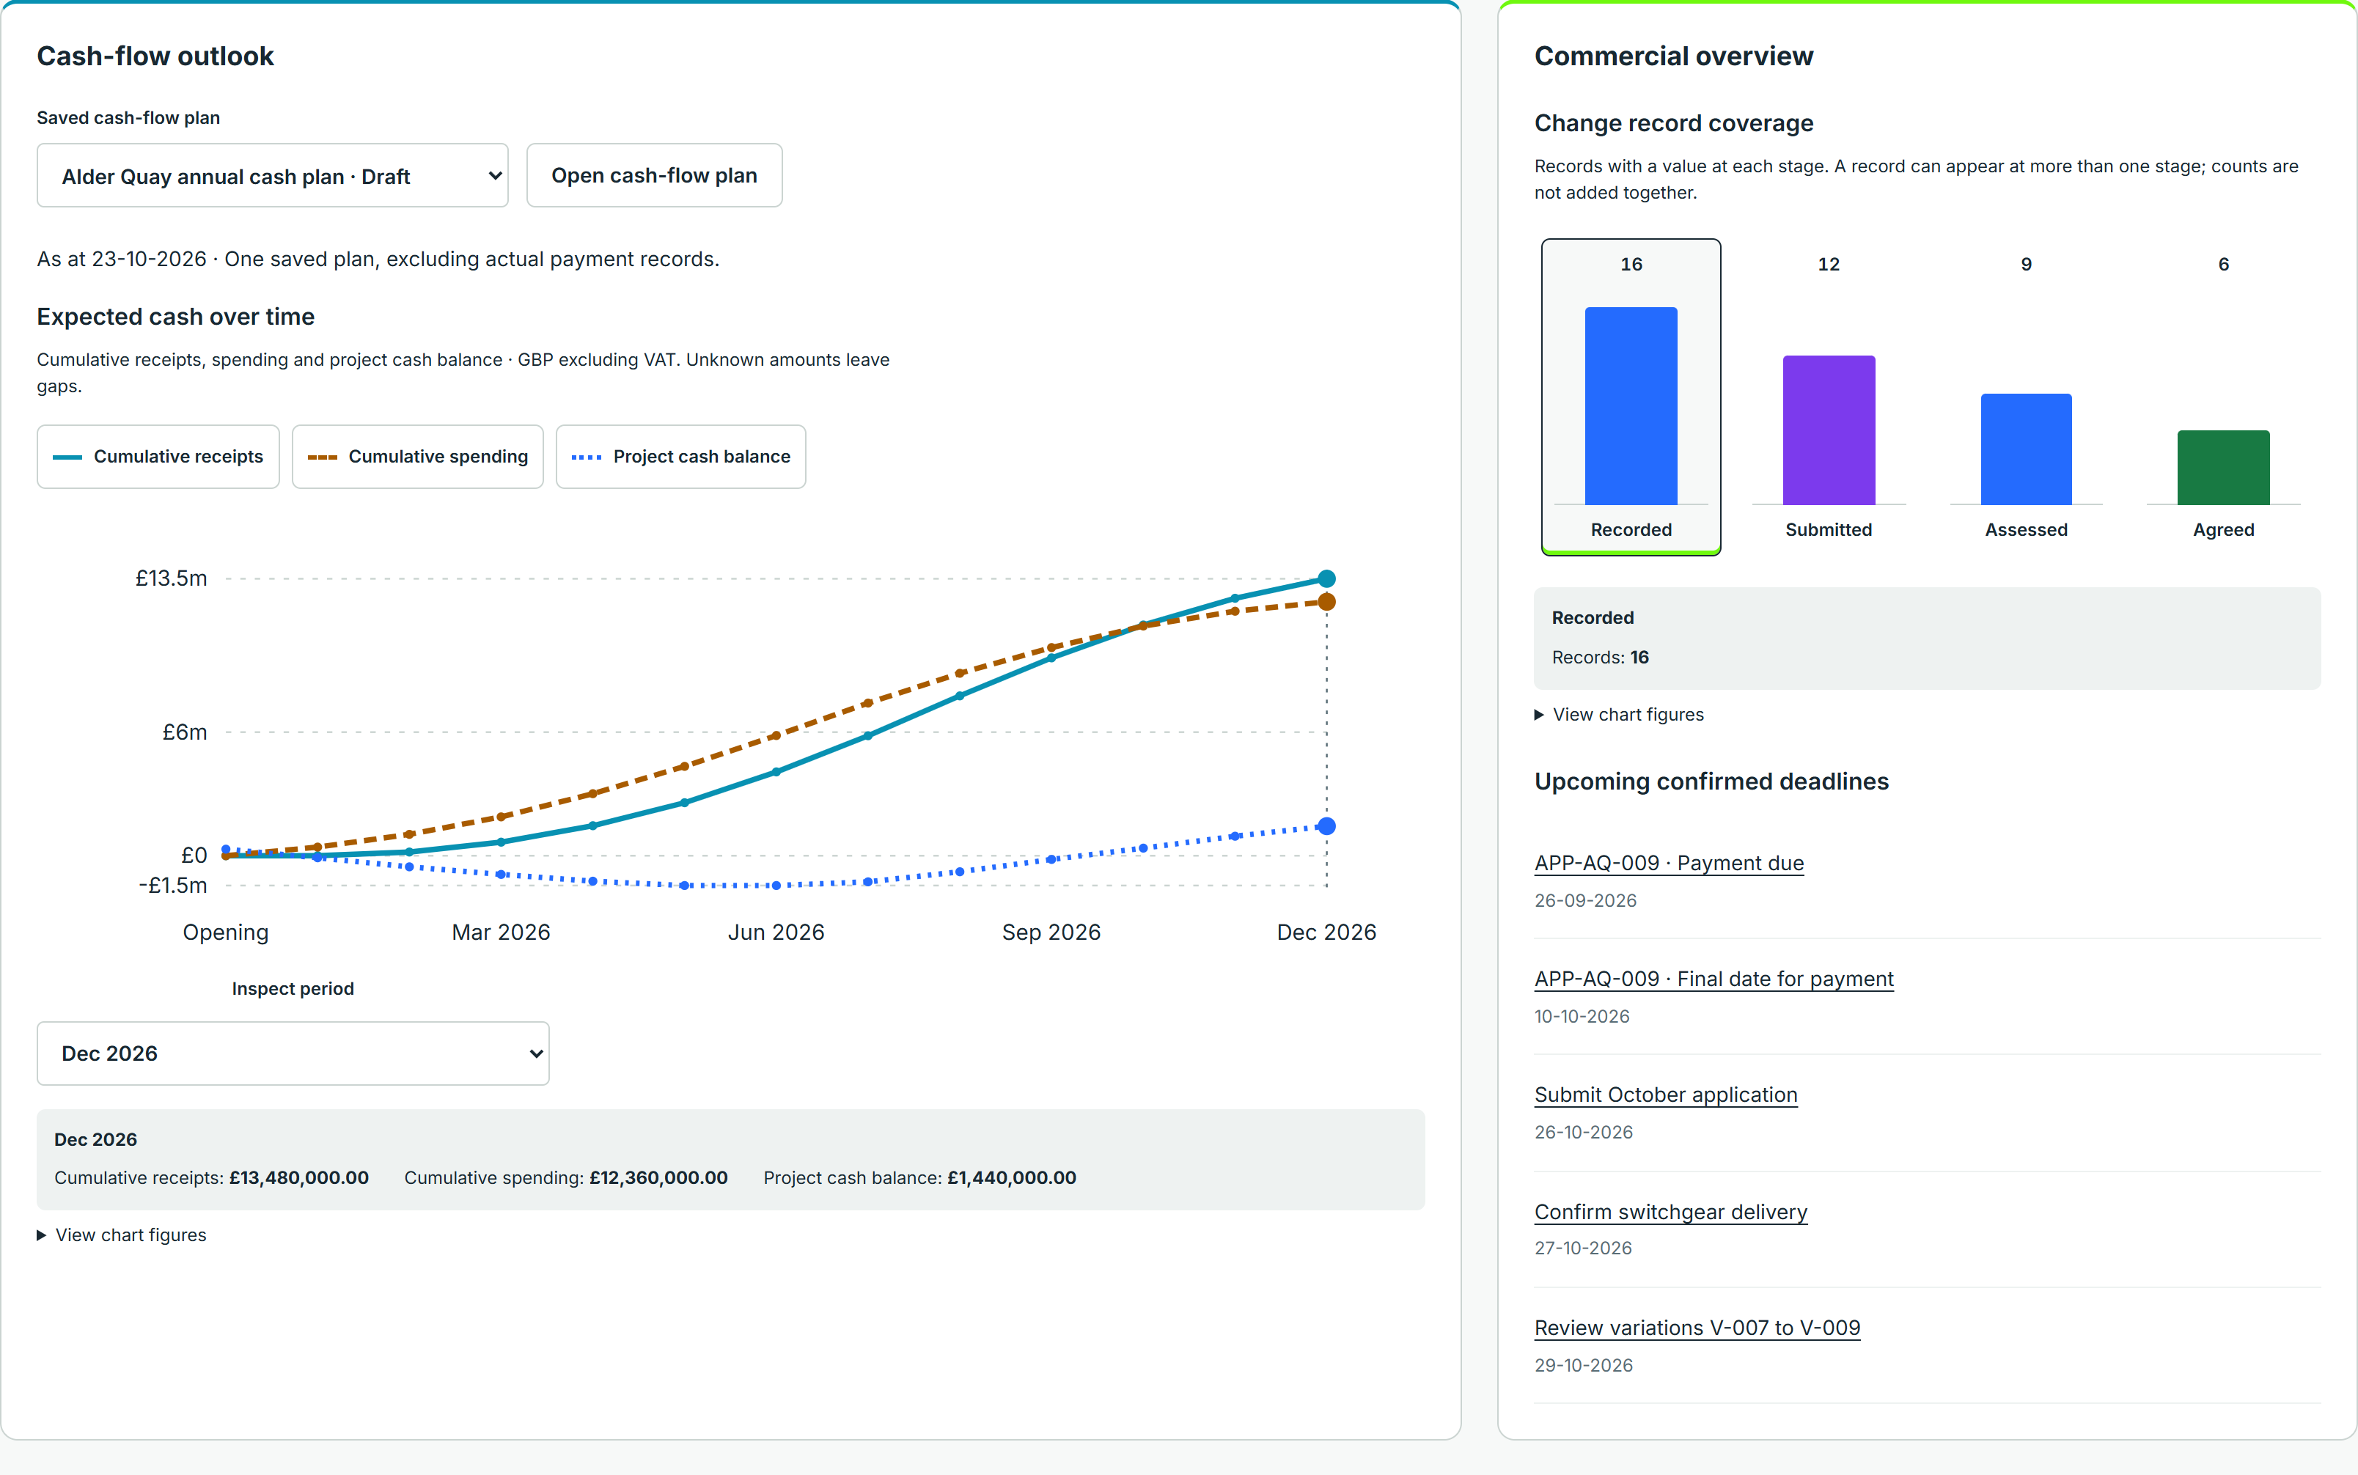Click the Opening axis label
The width and height of the screenshot is (2358, 1475).
coord(225,933)
